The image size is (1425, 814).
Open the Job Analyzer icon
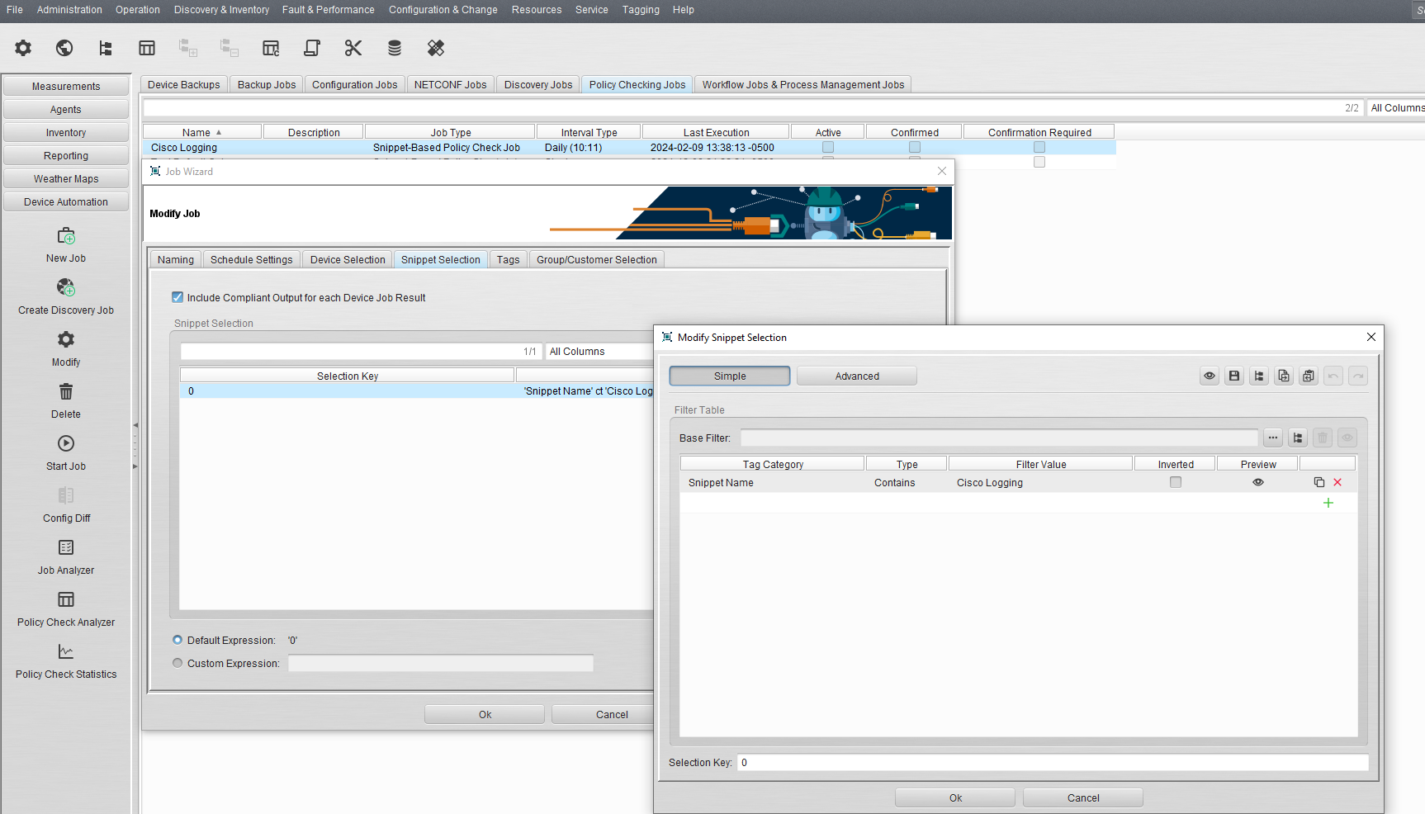point(66,547)
